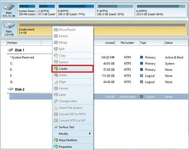The width and height of the screenshot is (189, 150).
Task: Click the Disk 2 label
Action: (20, 90)
